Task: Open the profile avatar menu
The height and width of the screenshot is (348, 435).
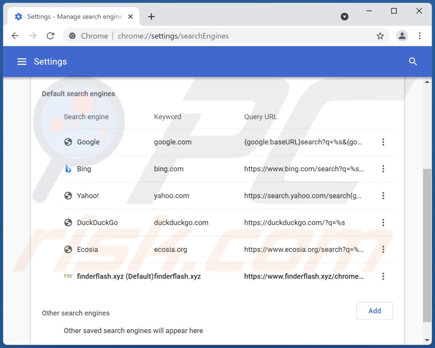Action: (x=402, y=36)
